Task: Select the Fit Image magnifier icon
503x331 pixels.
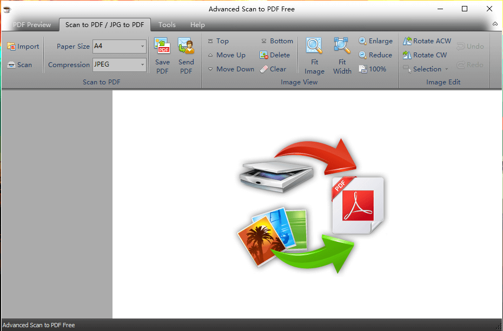Action: click(314, 47)
